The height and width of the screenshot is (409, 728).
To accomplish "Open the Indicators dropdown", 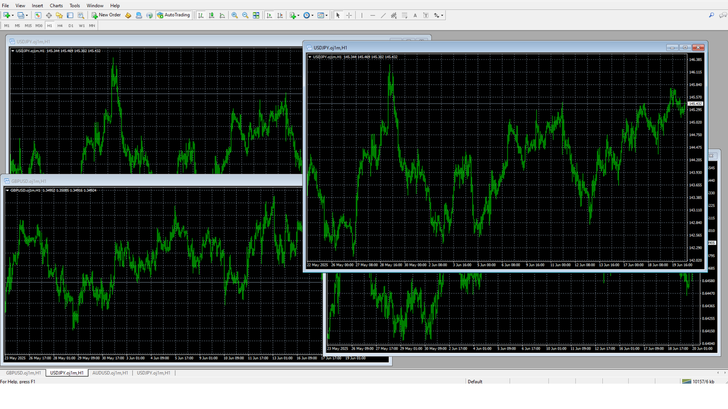I will tap(293, 15).
